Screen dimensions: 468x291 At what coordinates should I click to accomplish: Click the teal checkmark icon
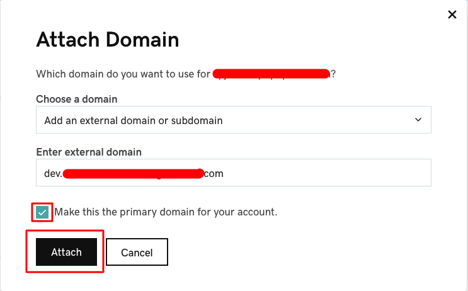click(42, 212)
